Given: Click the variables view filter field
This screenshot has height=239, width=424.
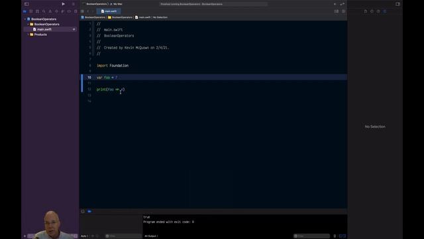Looking at the screenshot, I should click(x=123, y=236).
